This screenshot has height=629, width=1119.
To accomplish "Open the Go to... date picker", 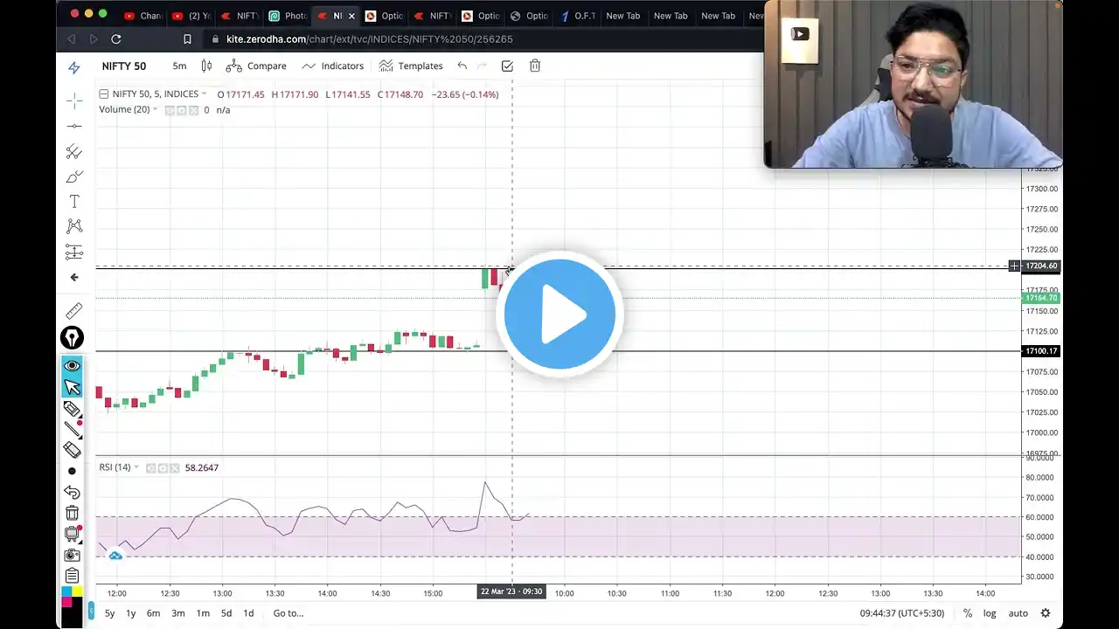I will (x=288, y=613).
